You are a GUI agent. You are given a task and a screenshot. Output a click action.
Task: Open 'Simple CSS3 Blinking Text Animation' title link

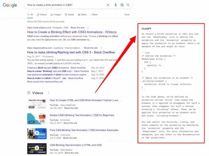(x=82, y=115)
